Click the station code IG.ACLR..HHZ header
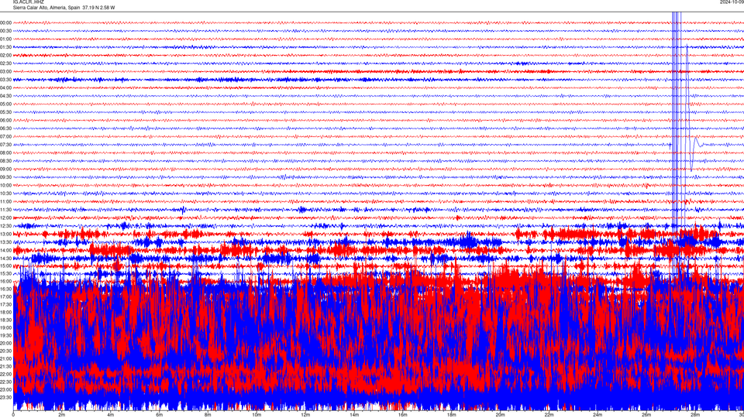 tap(29, 2)
